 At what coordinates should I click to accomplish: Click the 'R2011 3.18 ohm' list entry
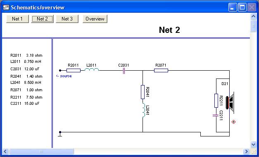26,55
